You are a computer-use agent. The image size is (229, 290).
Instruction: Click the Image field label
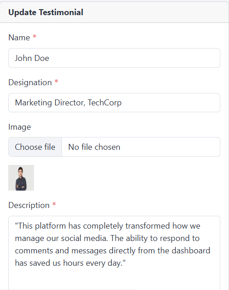[20, 127]
